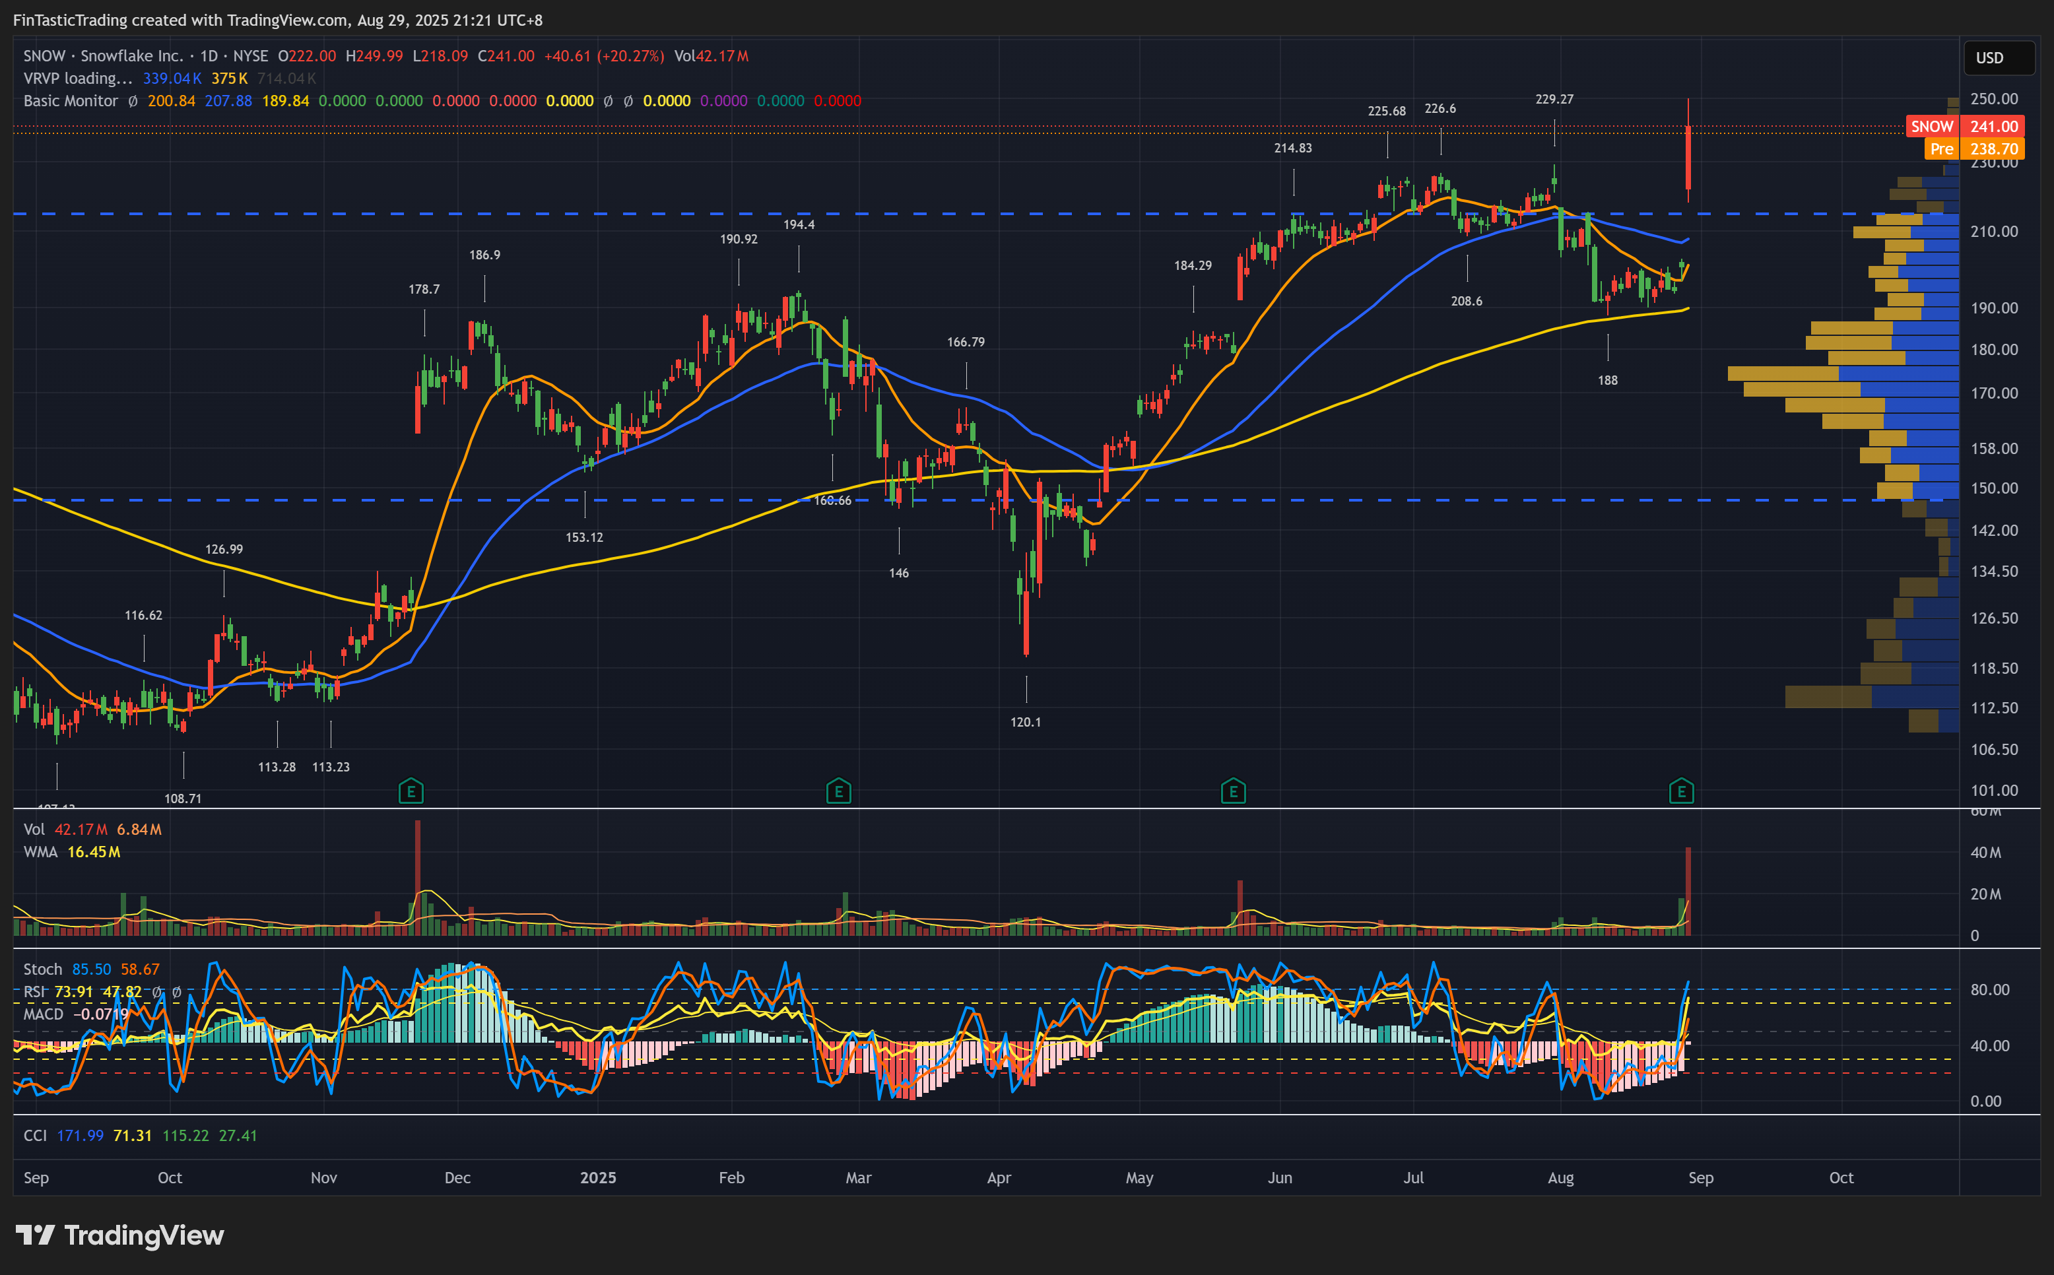This screenshot has width=2054, height=1275.
Task: Click the MACD value −0.0719
Action: tap(101, 1014)
